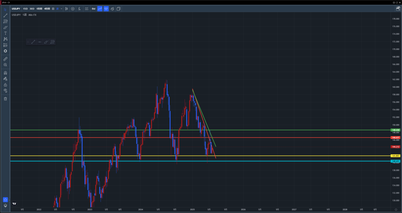Viewport: 402px width, 213px height.
Task: Switch to 15分 timeframe
Action: coord(25,9)
